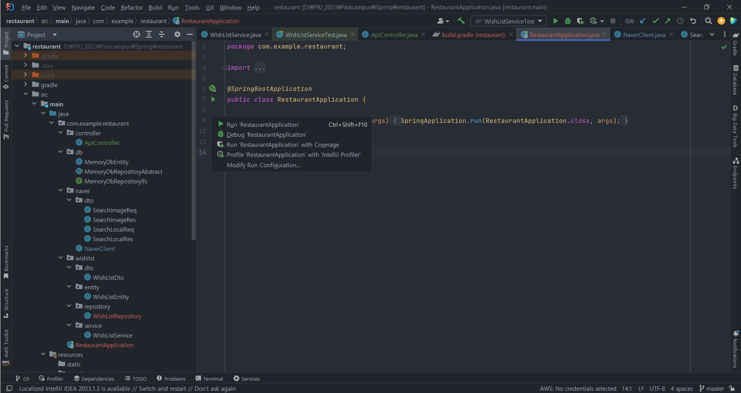This screenshot has width=741, height=393.
Task: Toggle the Bookmarks tool window button
Action: point(6,262)
